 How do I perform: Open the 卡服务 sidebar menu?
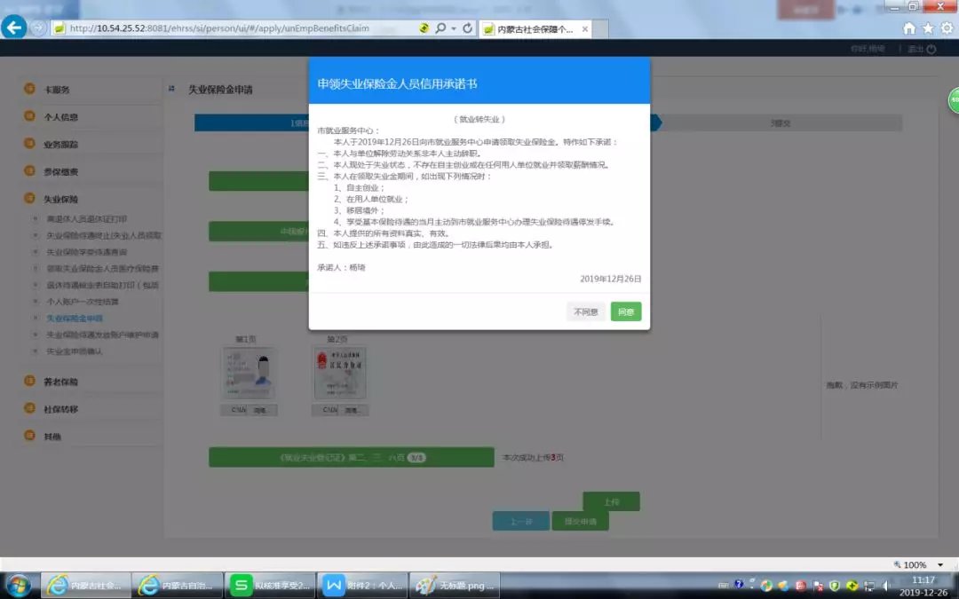[x=57, y=90]
